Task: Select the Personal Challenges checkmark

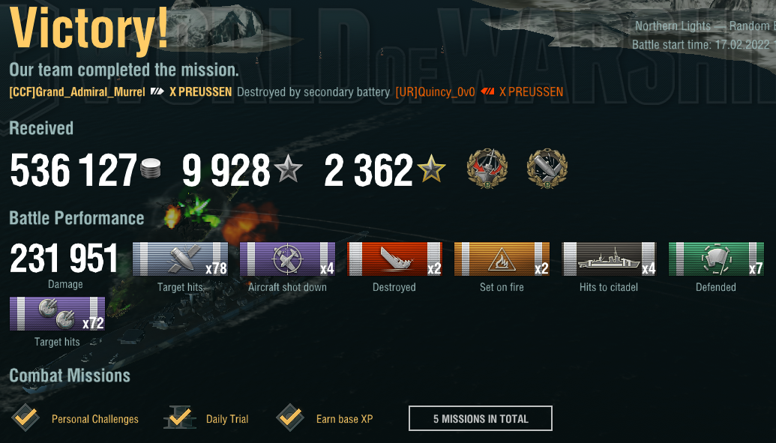Action: click(x=25, y=418)
